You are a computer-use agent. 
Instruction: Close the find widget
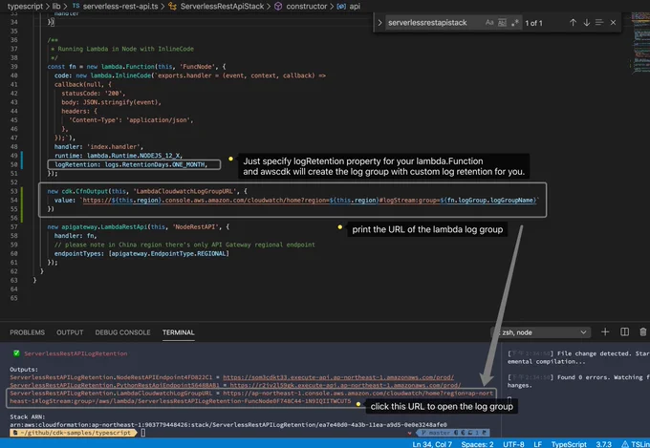(x=613, y=22)
